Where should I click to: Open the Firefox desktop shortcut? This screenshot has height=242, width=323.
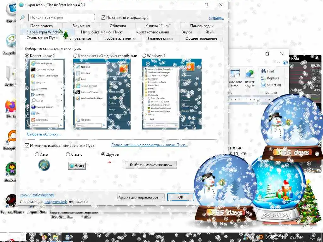tap(11, 108)
